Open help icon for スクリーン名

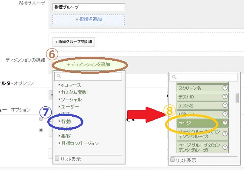coord(225,88)
